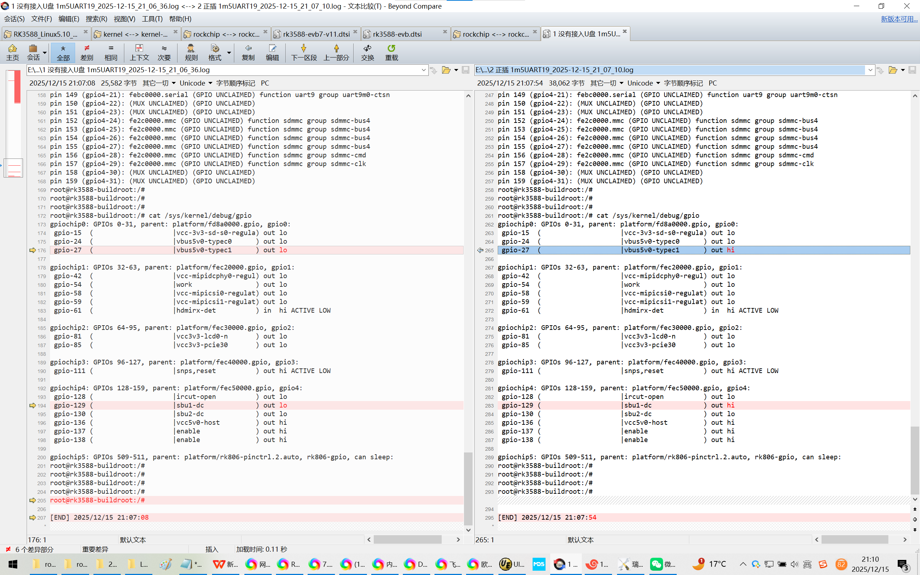Switch to rk3588-evb.dtsi tab
Screen dimensions: 920x575
tap(397, 34)
